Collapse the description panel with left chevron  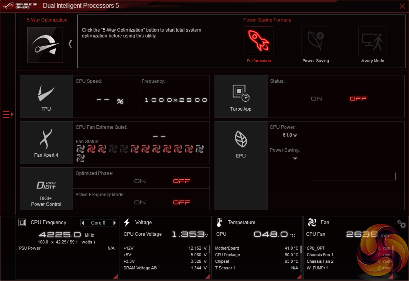coord(70,44)
